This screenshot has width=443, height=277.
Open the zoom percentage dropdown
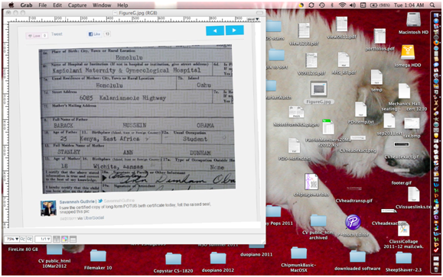click(12, 239)
